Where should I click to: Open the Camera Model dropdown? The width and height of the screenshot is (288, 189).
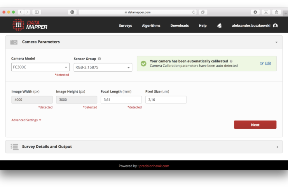point(40,67)
